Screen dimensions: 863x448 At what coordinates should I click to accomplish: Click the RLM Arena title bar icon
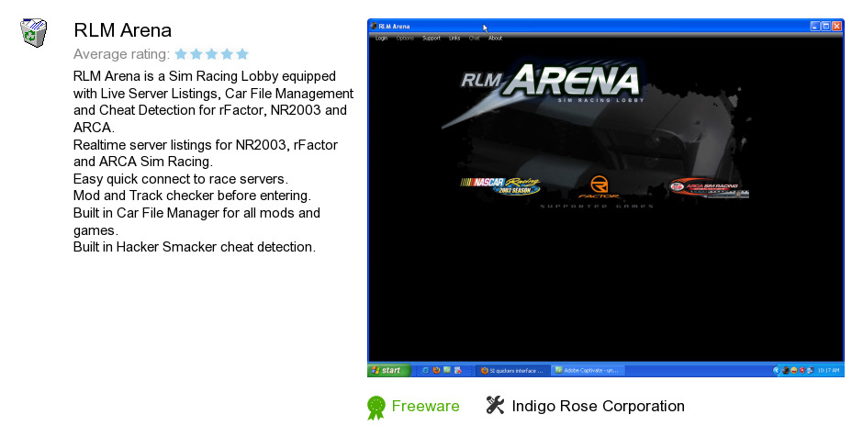click(374, 26)
